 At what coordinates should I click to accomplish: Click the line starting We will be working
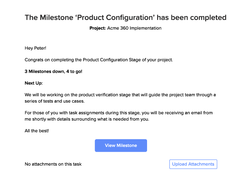120,95
